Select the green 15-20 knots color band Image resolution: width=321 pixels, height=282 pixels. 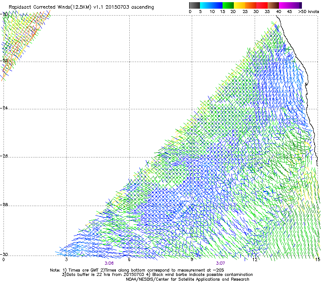click(228, 5)
